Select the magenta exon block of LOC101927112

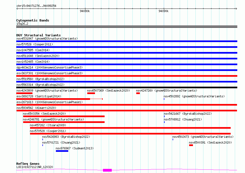[x=107, y=170]
